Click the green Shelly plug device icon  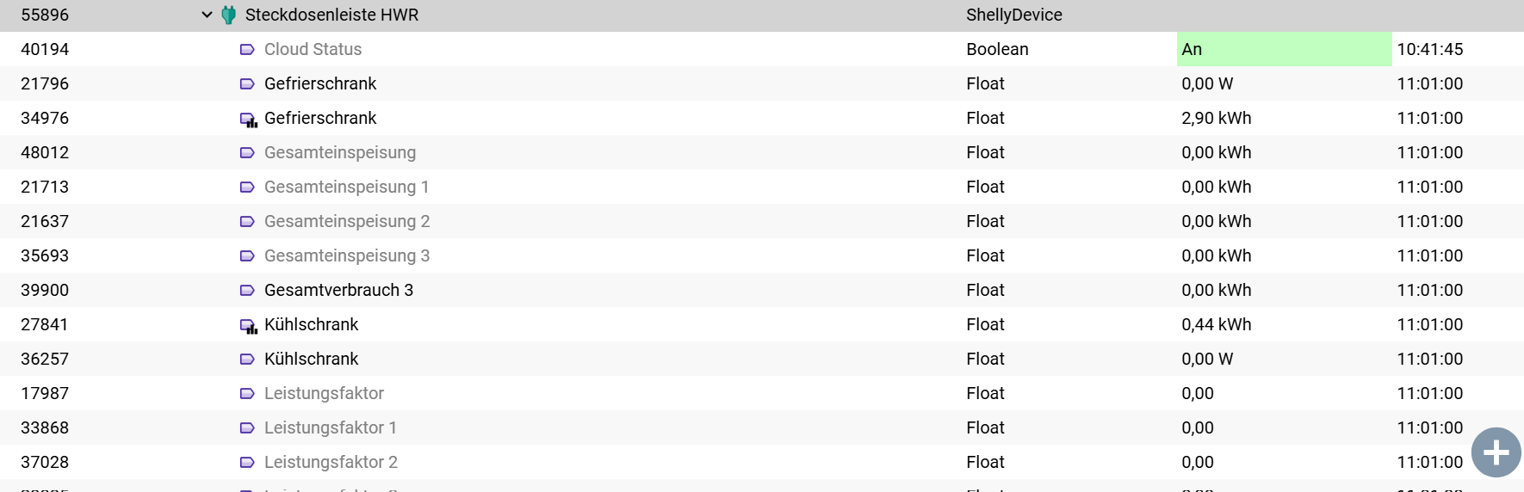[229, 15]
